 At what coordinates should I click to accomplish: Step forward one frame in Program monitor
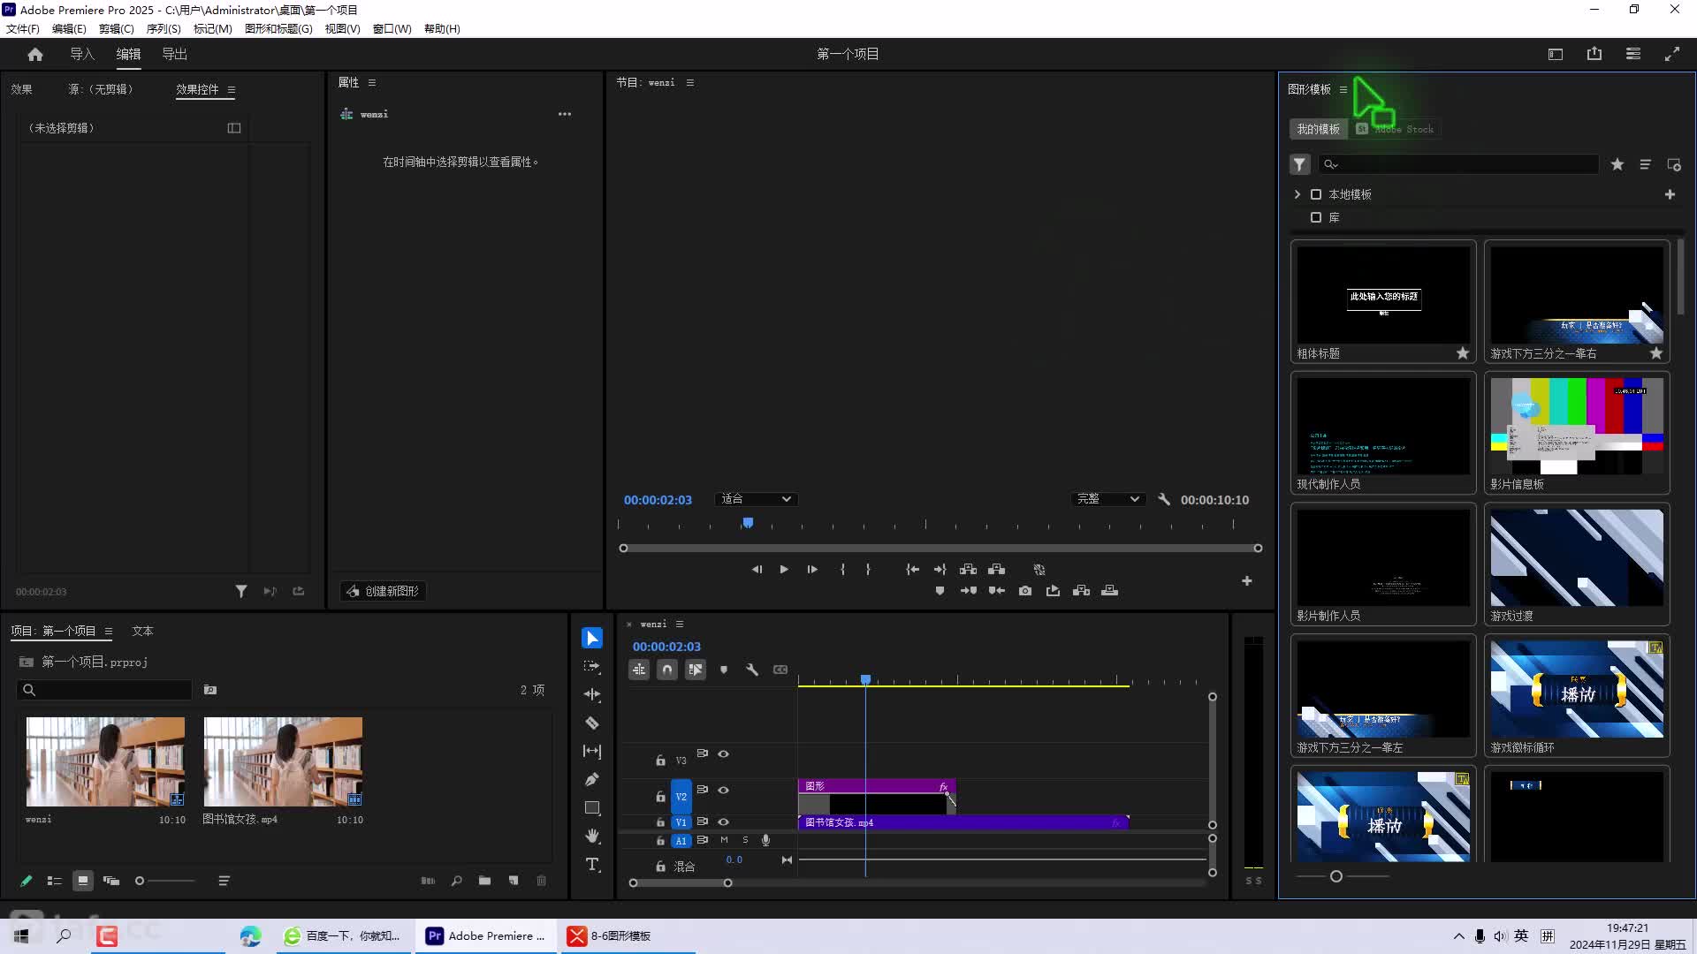click(x=812, y=570)
